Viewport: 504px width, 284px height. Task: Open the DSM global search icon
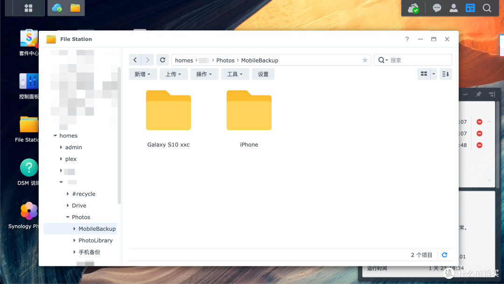(487, 8)
